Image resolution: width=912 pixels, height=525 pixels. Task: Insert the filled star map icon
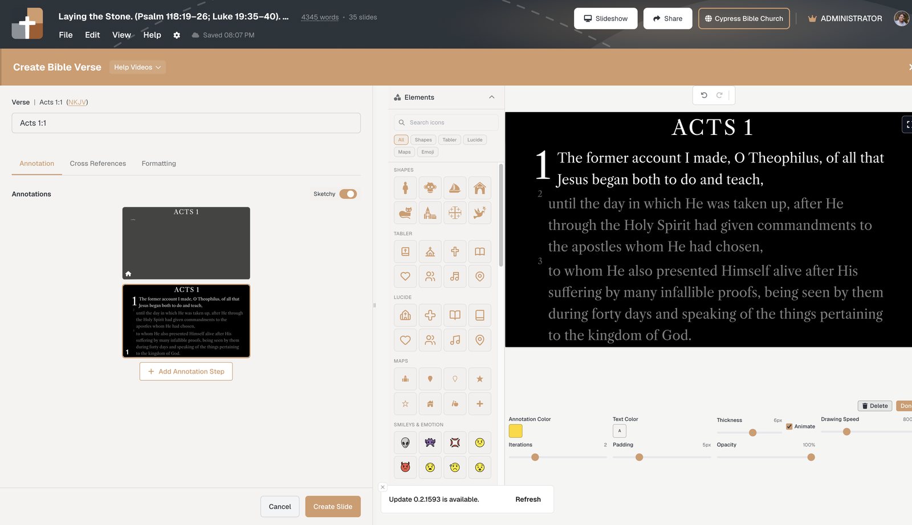480,379
